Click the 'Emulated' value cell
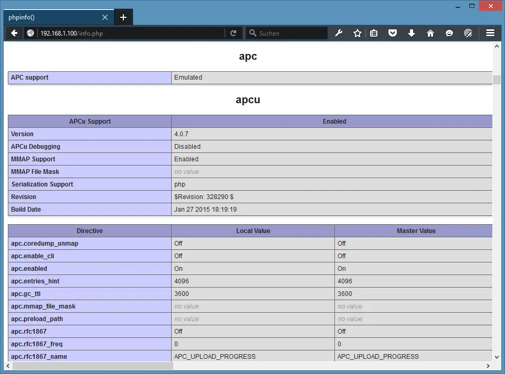 pyautogui.click(x=332, y=78)
